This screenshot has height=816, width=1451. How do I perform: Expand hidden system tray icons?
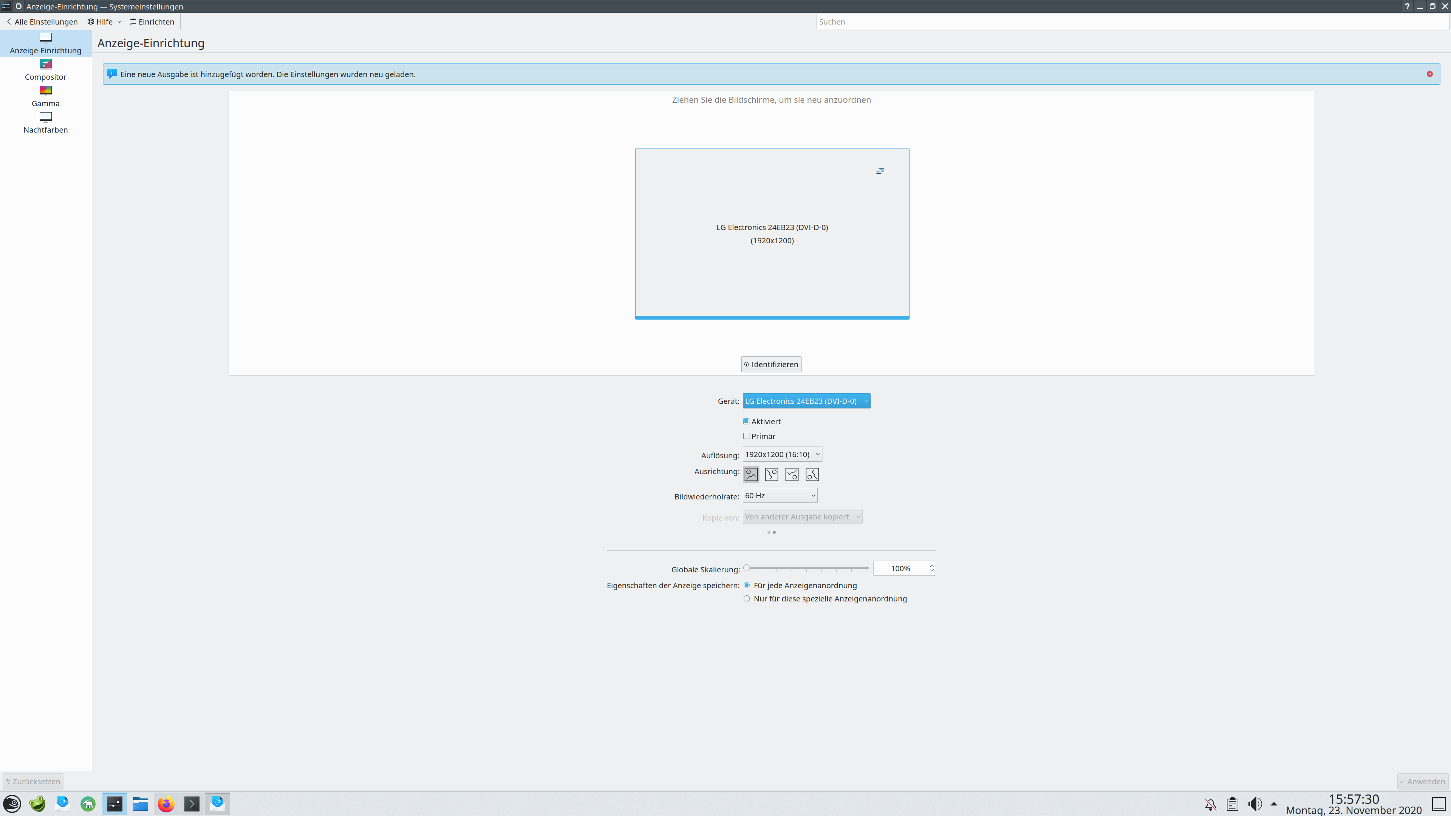[x=1274, y=804]
